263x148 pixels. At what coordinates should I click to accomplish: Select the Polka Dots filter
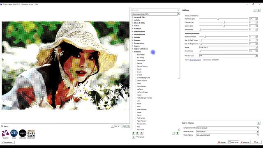coord(141,129)
